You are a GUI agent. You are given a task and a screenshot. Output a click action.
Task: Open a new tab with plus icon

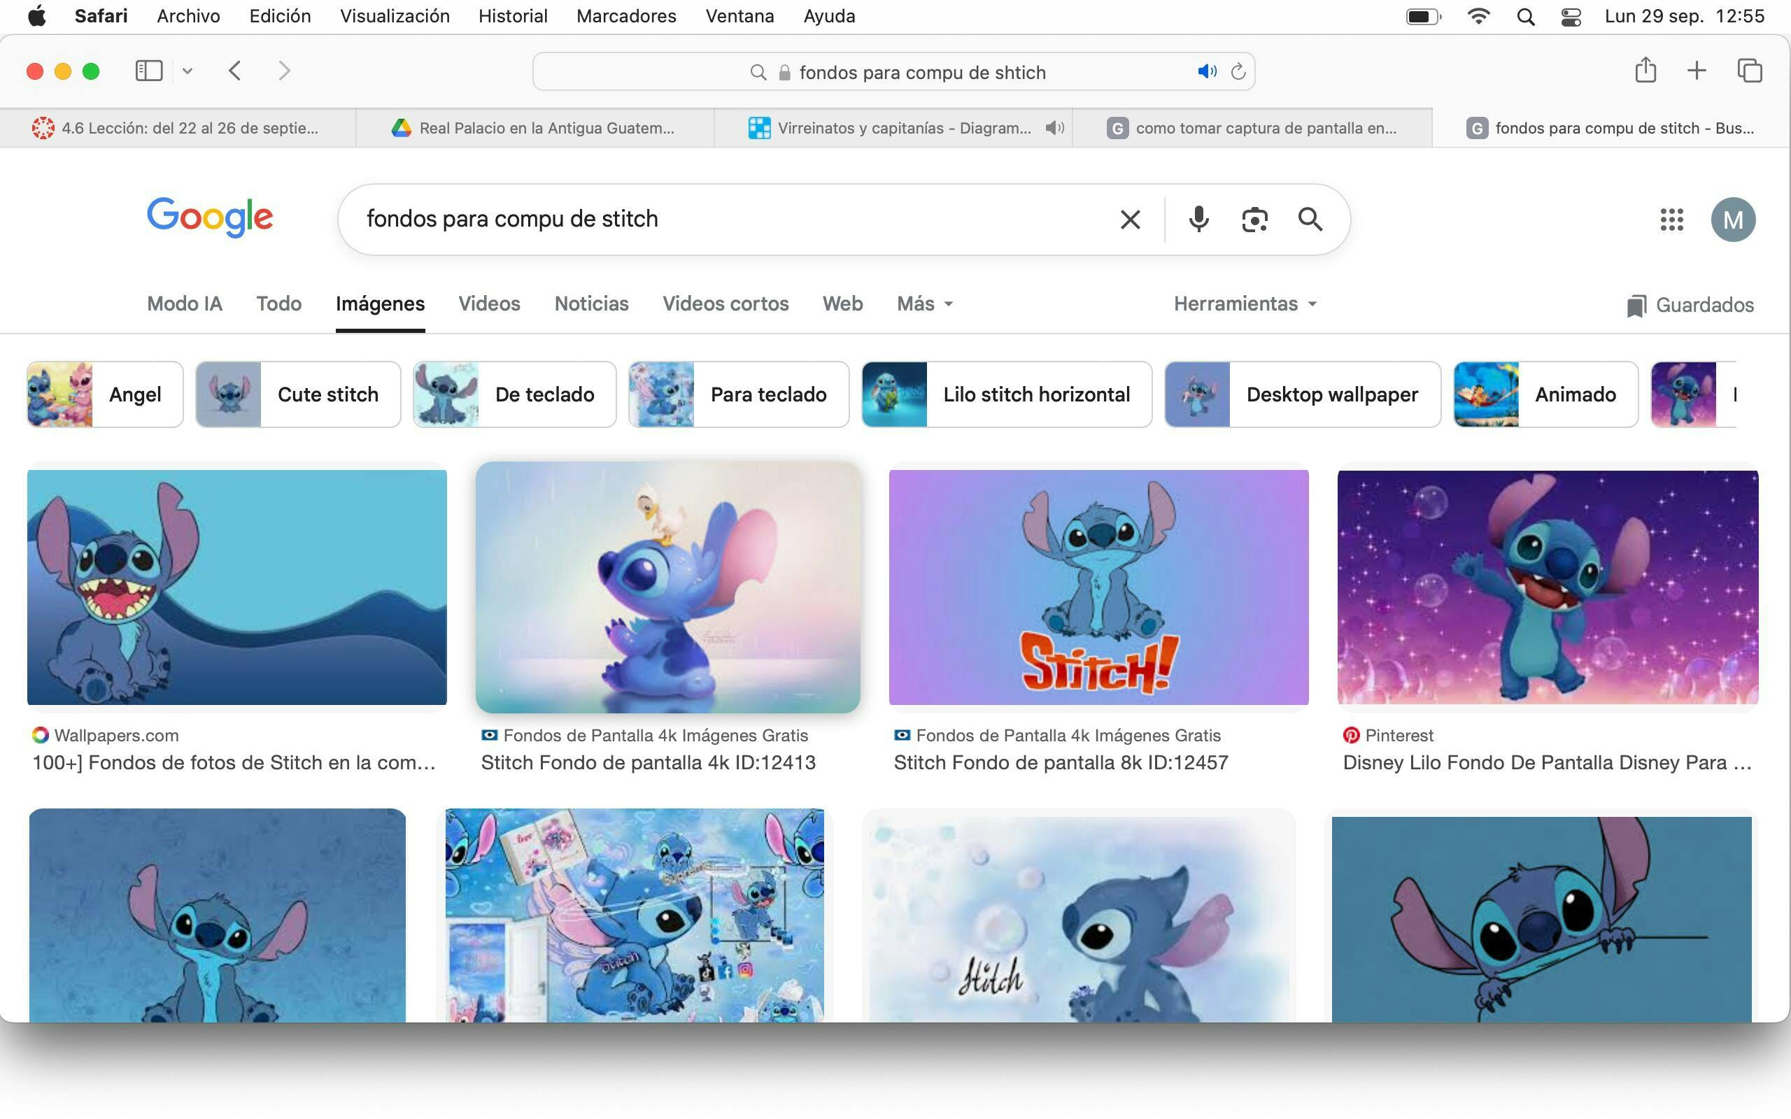(x=1697, y=71)
